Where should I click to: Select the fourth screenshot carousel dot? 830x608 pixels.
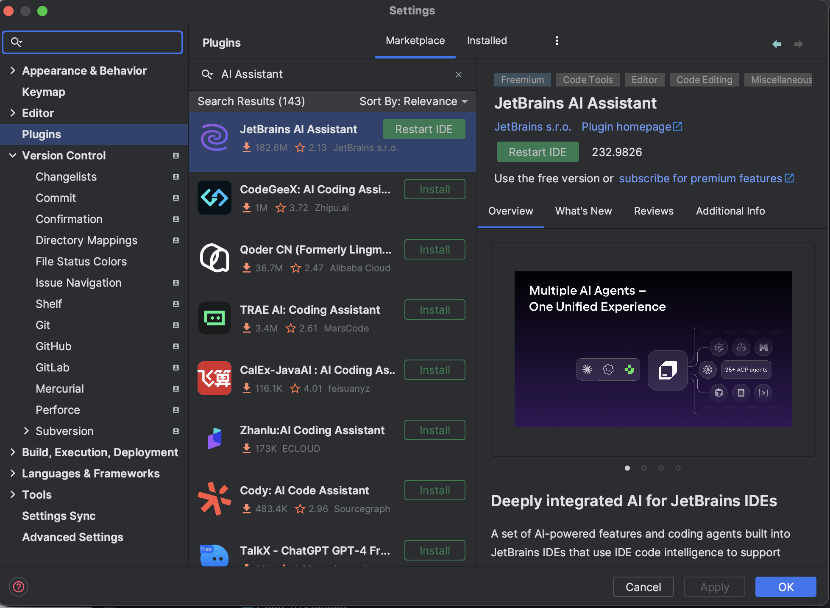coord(678,468)
